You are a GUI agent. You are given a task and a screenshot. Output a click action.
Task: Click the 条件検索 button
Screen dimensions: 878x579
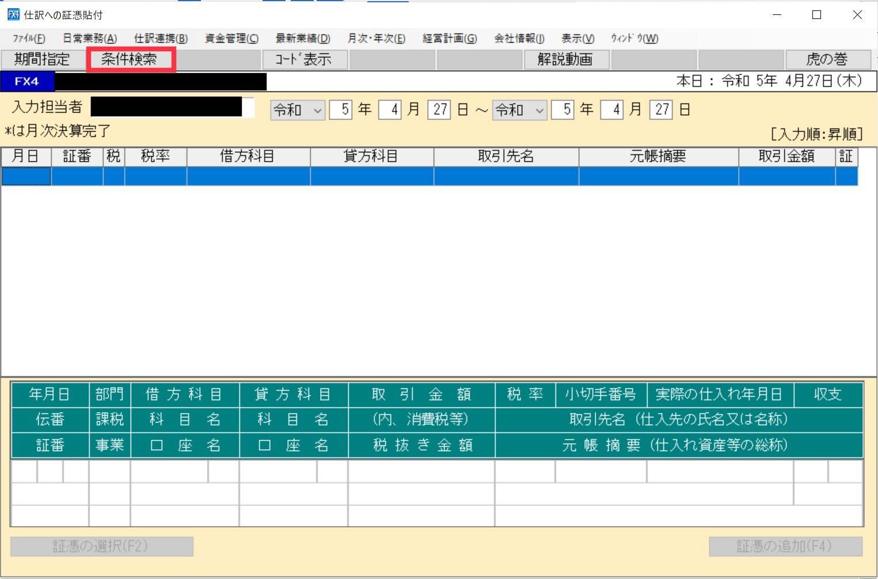point(131,59)
